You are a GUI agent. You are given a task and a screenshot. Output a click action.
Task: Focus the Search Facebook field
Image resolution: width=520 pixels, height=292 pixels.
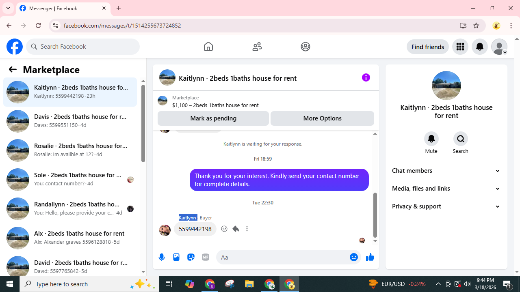click(x=83, y=47)
